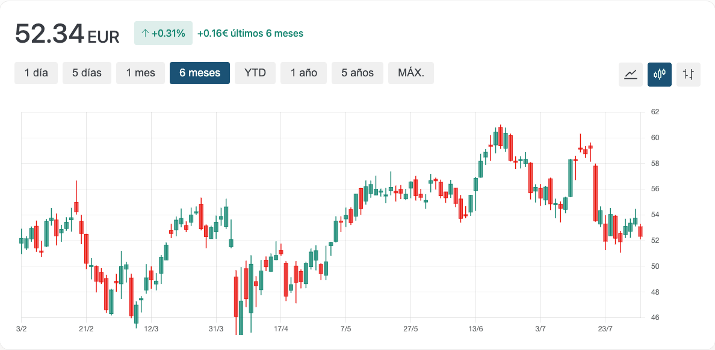Click the 13/6 date label on the x-axis

coord(475,328)
